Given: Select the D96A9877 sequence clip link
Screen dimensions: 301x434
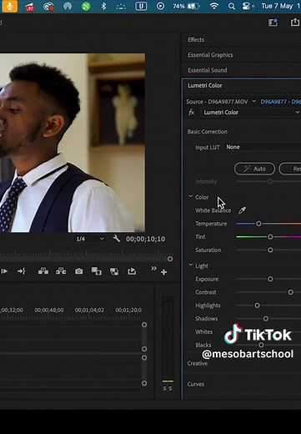Looking at the screenshot, I should [x=280, y=102].
